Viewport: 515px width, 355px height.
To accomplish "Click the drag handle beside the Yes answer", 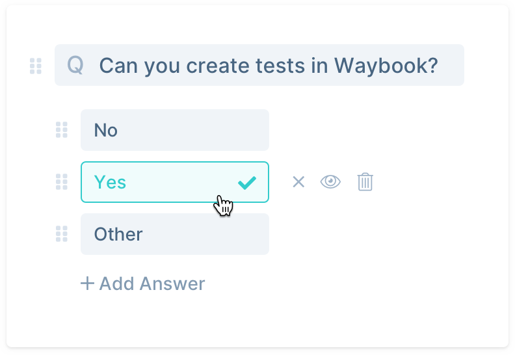I will [62, 182].
